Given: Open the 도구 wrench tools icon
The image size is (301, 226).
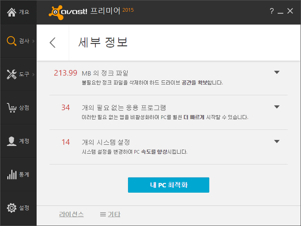Looking at the screenshot, I should coord(12,74).
